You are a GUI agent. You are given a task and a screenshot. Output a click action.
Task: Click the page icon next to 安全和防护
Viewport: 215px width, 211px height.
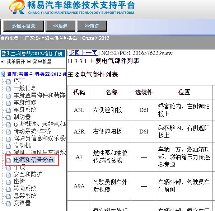pos(9,175)
